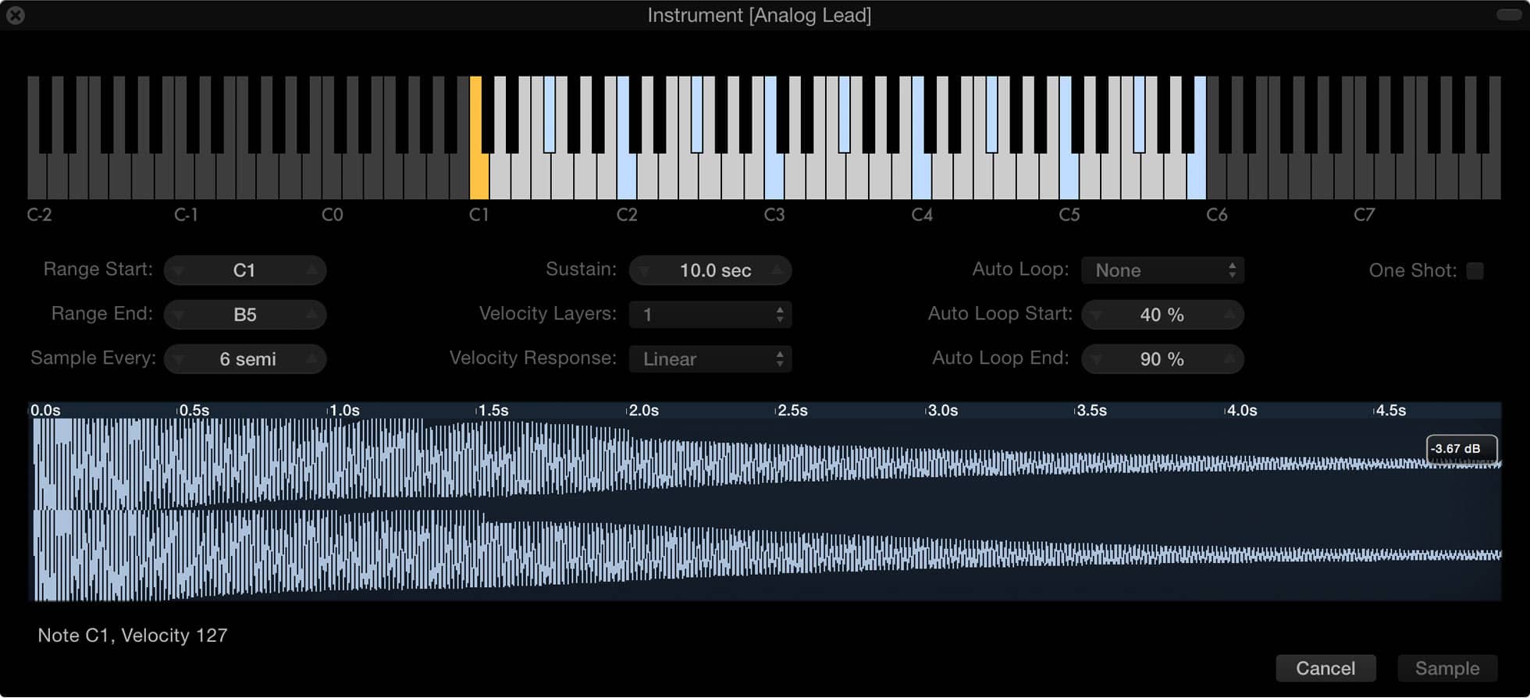
Task: Decrease Auto Loop Start percentage arrow
Action: [1097, 315]
